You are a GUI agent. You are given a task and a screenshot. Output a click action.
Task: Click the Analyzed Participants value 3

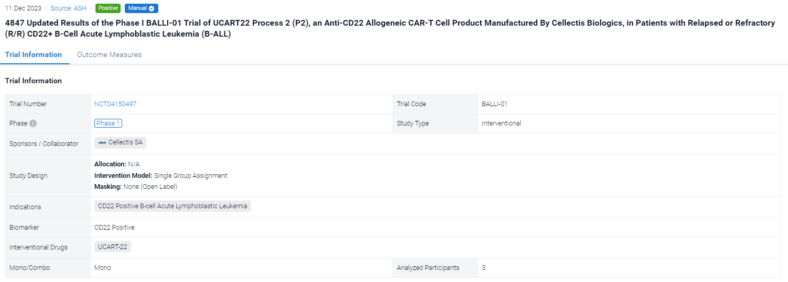click(483, 268)
